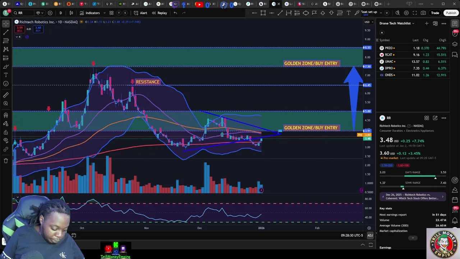Toggle fullscreen mode
Screen dimensions: 460x259
tap(415, 13)
